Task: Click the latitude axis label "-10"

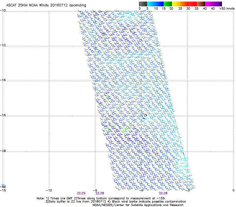Action: (3, 11)
